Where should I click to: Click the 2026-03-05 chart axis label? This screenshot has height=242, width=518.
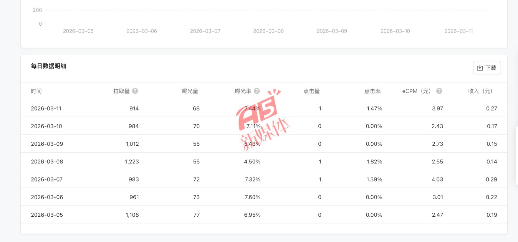coord(78,31)
